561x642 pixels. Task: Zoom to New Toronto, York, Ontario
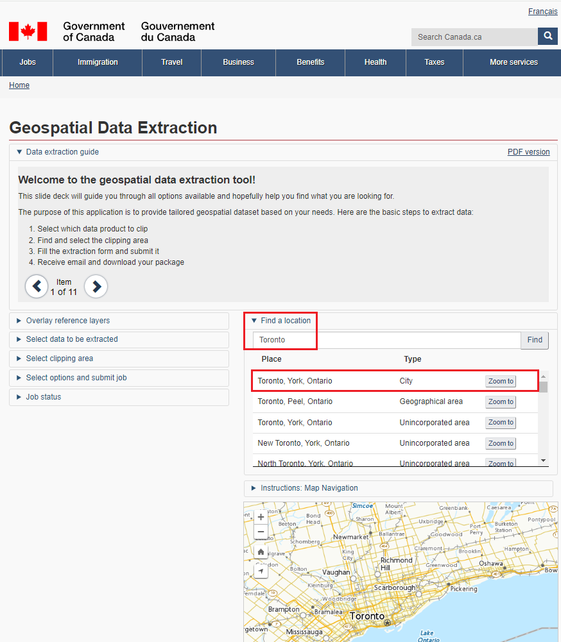pos(501,443)
